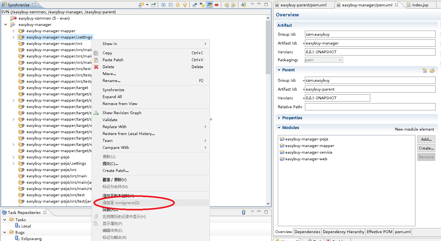This screenshot has height=241, width=441.
Task: Open the pom.xml source tab
Action: point(403,232)
